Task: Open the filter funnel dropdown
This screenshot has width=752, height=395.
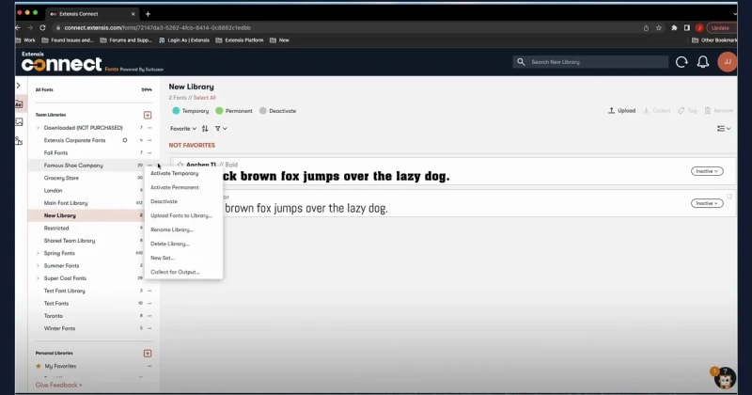Action: point(221,129)
